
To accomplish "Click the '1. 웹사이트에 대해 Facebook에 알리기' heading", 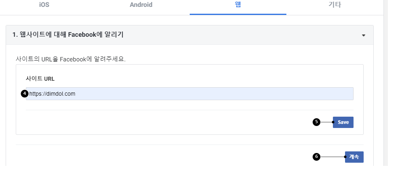I will (x=68, y=35).
